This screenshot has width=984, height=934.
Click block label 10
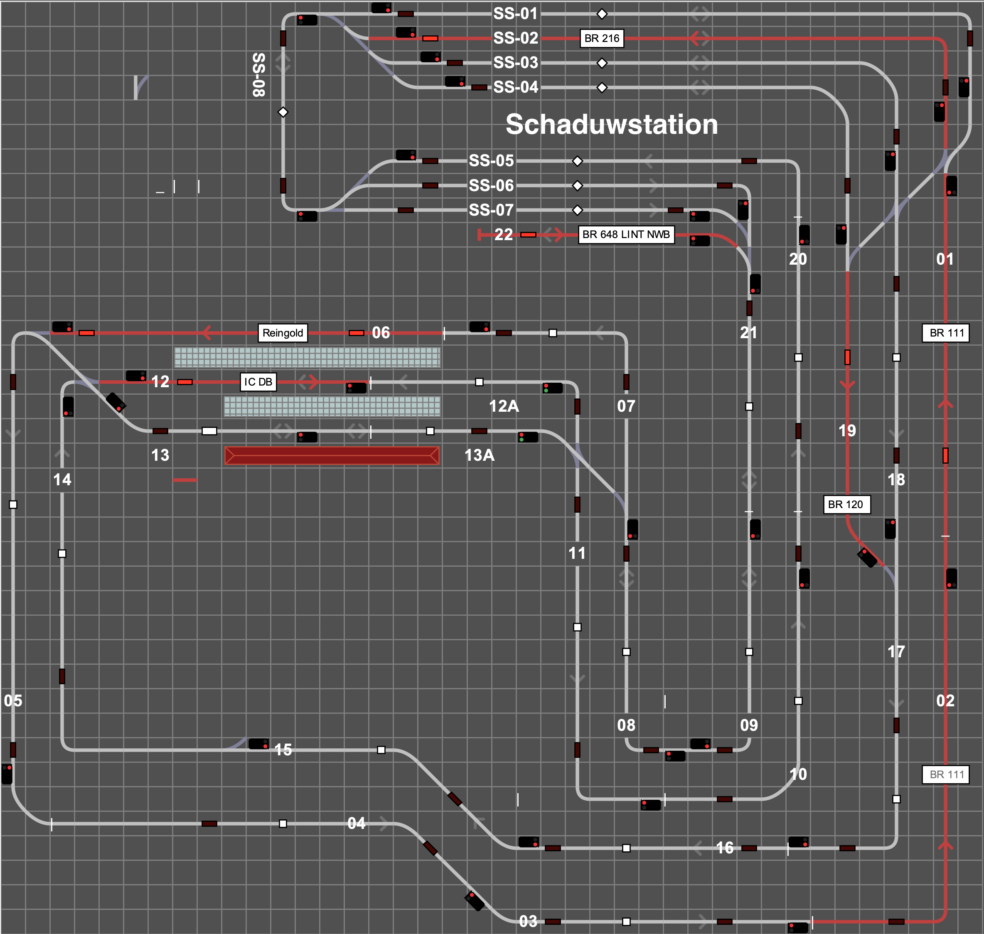click(798, 774)
